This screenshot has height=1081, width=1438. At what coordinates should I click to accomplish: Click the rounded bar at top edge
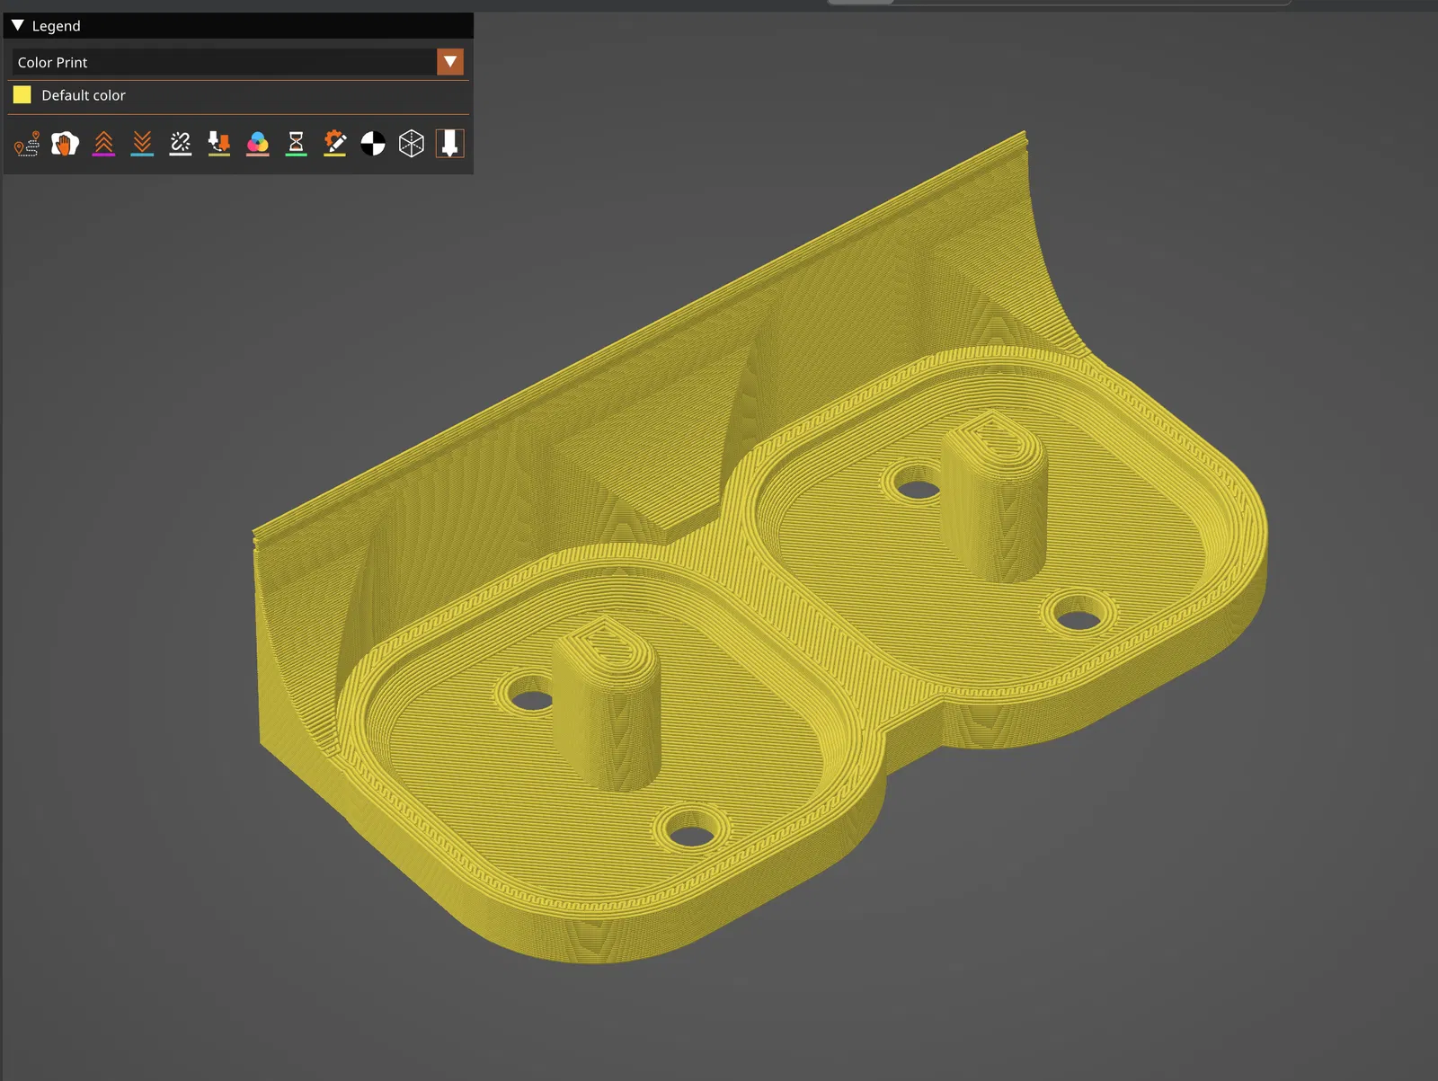click(x=1059, y=3)
